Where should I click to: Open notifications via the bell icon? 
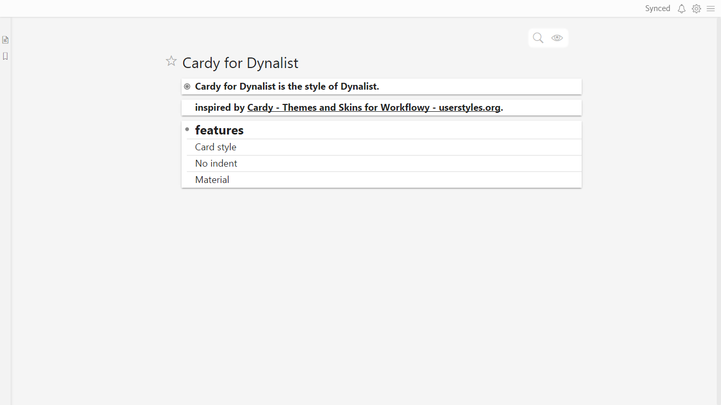[681, 8]
